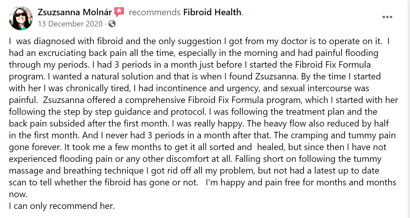
Task: Open Zsuzsanna Molnár's profile picture
Action: 21,18
